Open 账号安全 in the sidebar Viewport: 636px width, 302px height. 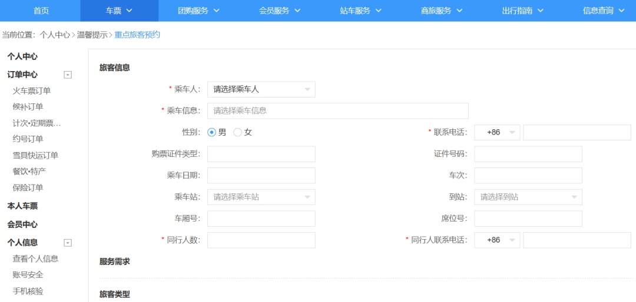[28, 275]
